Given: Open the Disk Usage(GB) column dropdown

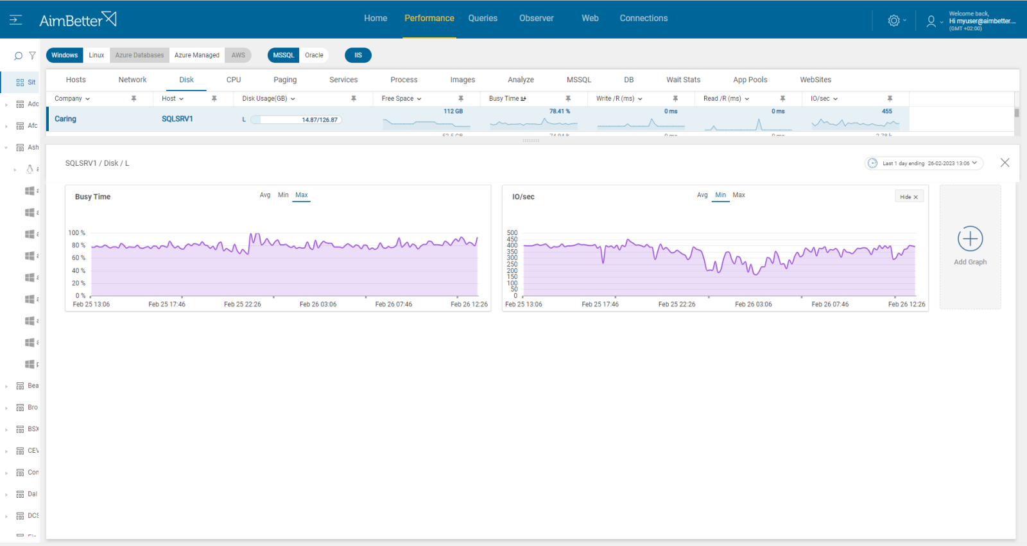Looking at the screenshot, I should pyautogui.click(x=293, y=99).
